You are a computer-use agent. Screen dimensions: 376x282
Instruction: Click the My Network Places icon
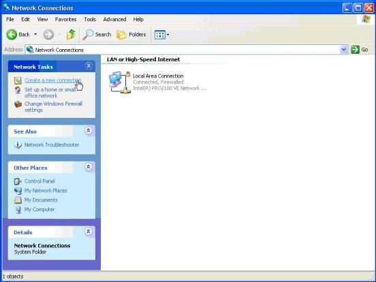coord(18,191)
